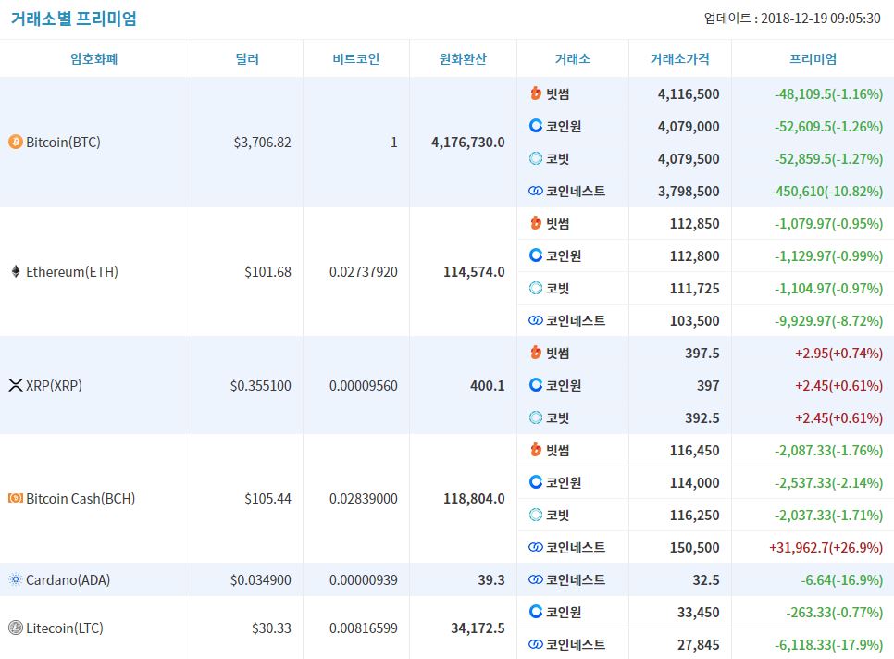The image size is (894, 659).
Task: Click the 원화환산 column header
Action: pos(463,58)
